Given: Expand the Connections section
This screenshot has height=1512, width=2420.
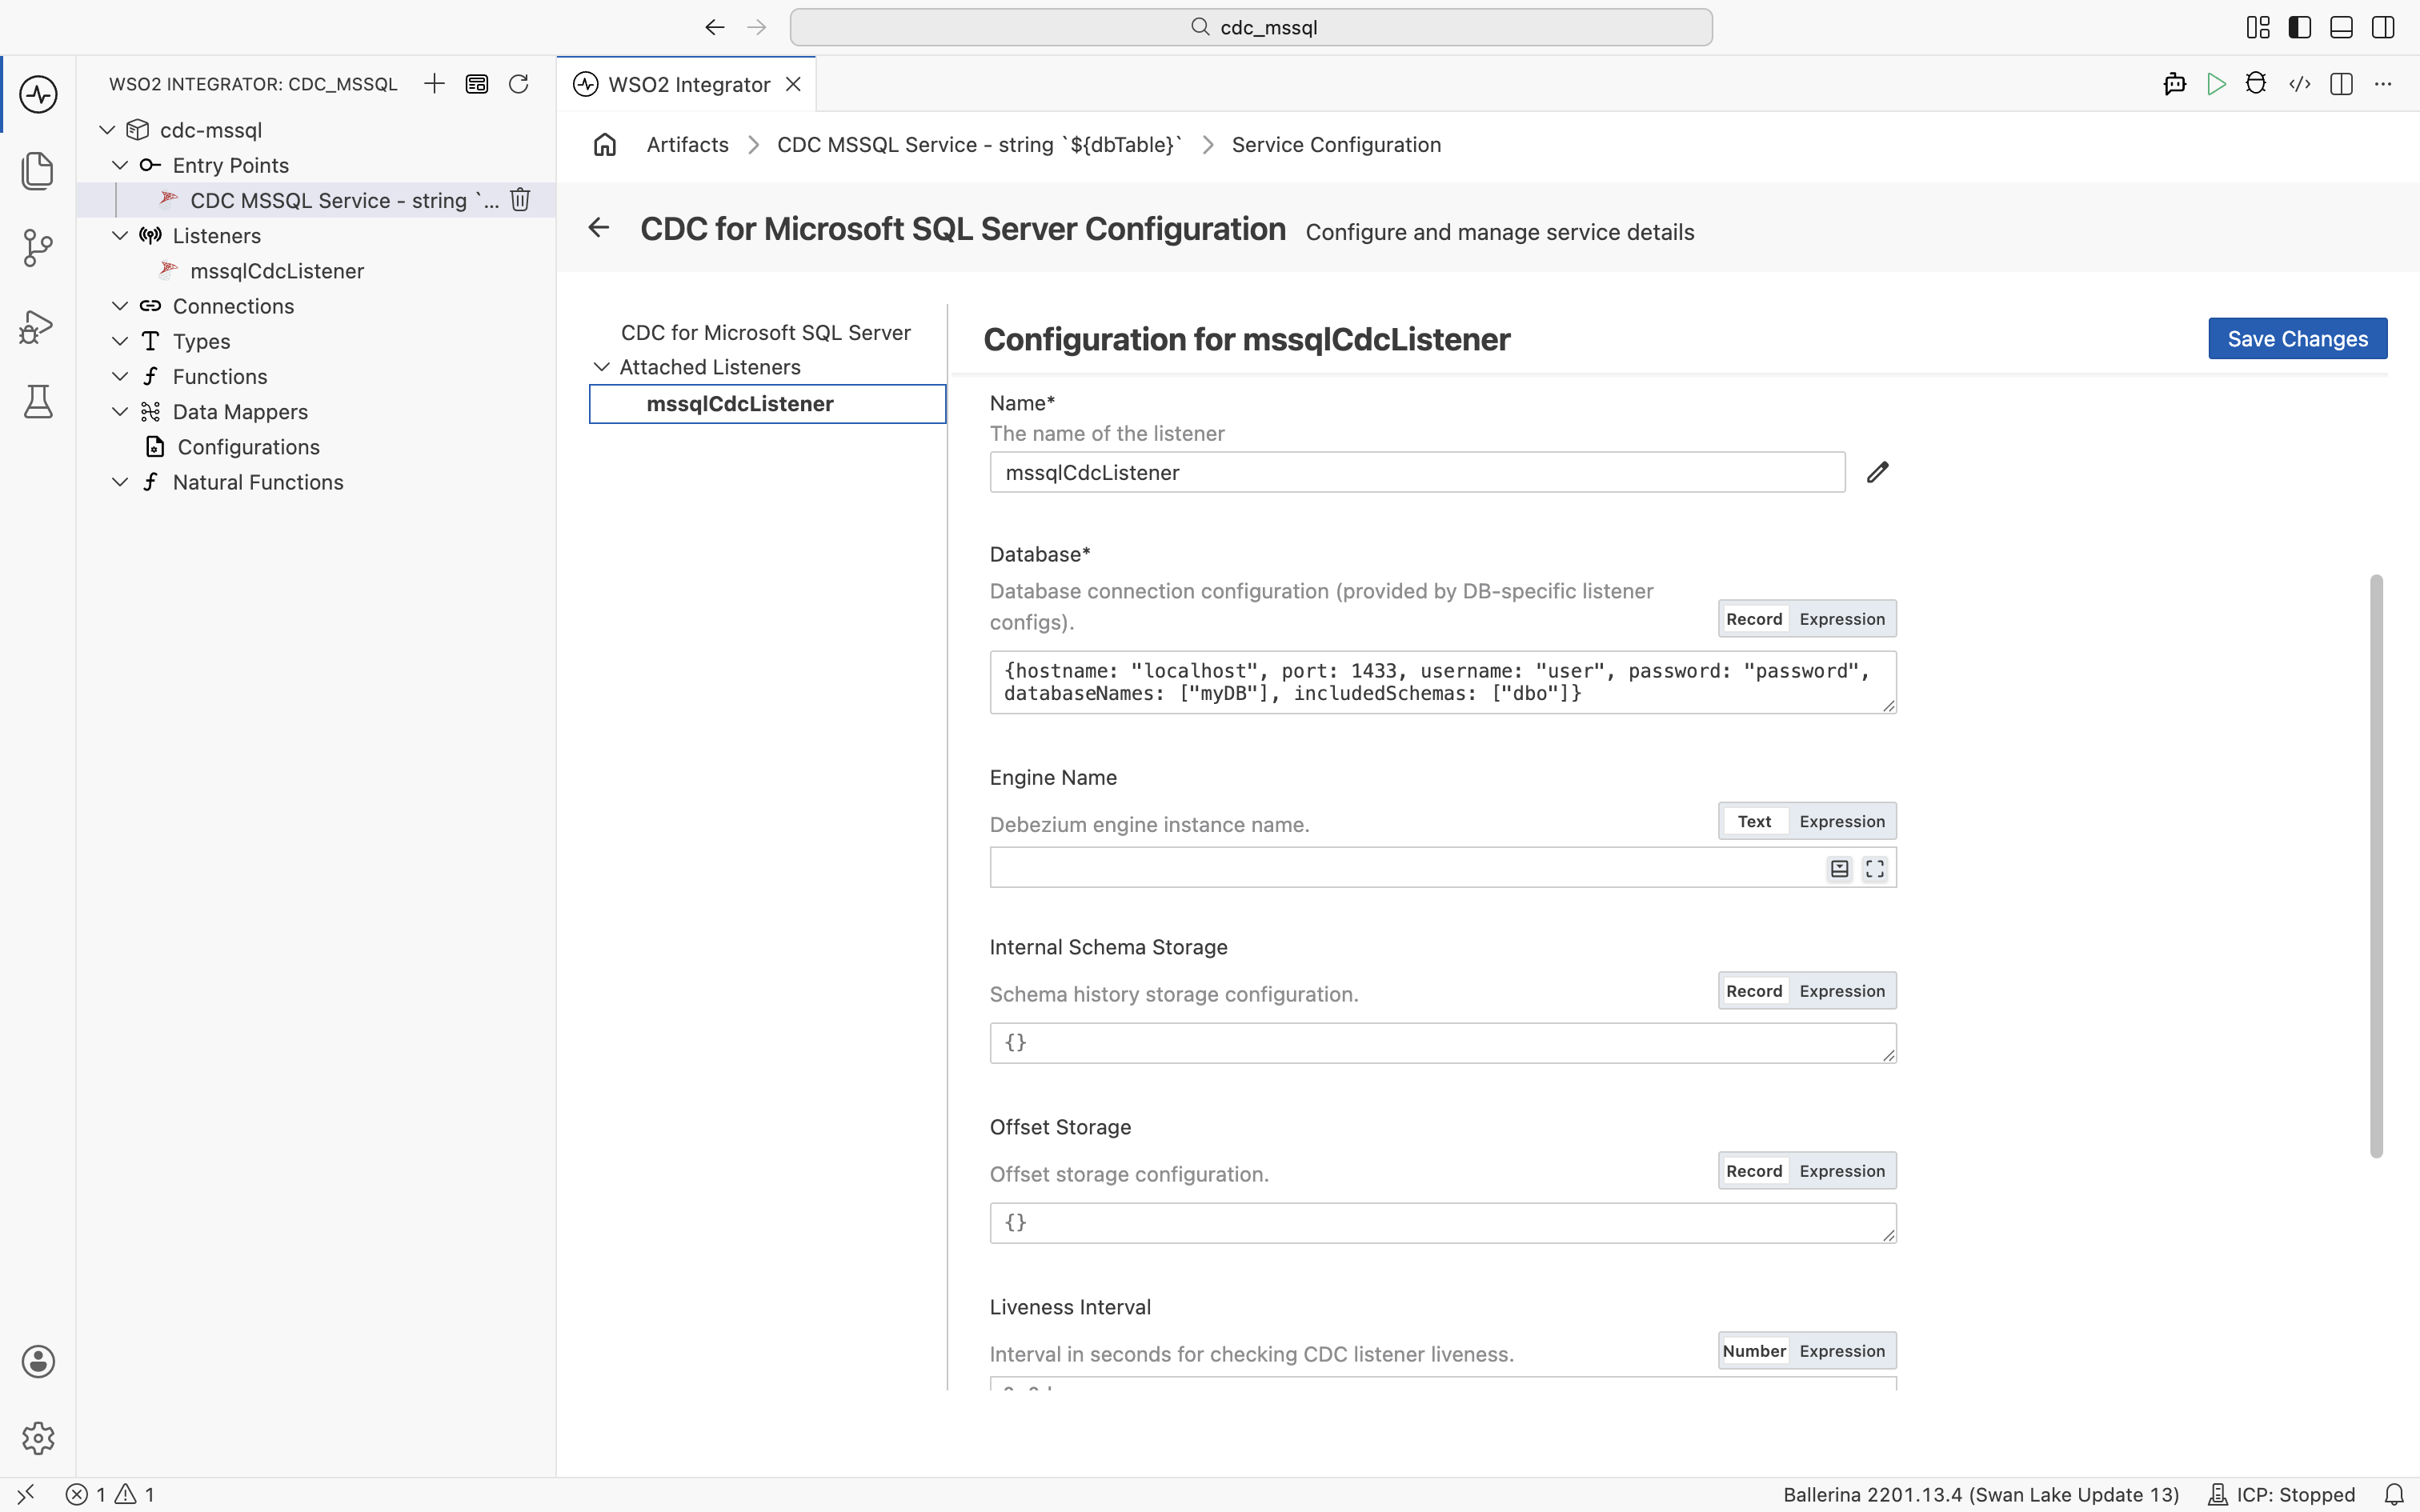Looking at the screenshot, I should click(120, 306).
